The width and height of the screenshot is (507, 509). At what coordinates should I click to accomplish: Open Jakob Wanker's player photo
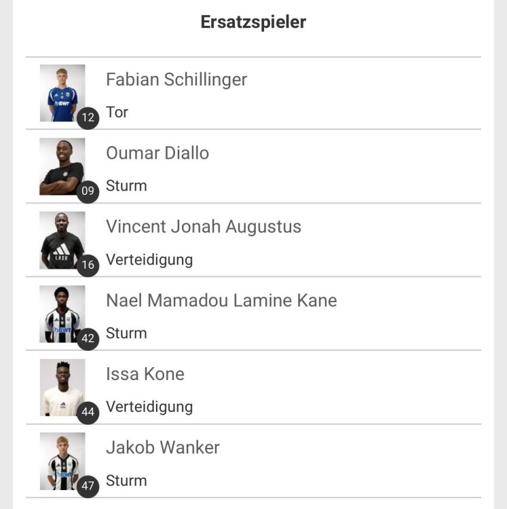62,461
